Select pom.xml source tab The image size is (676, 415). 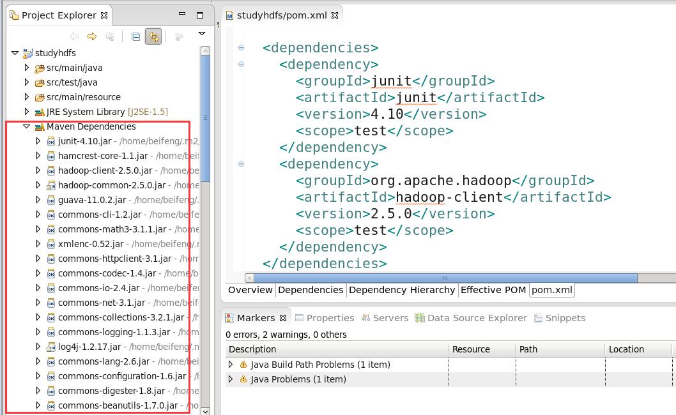point(552,290)
